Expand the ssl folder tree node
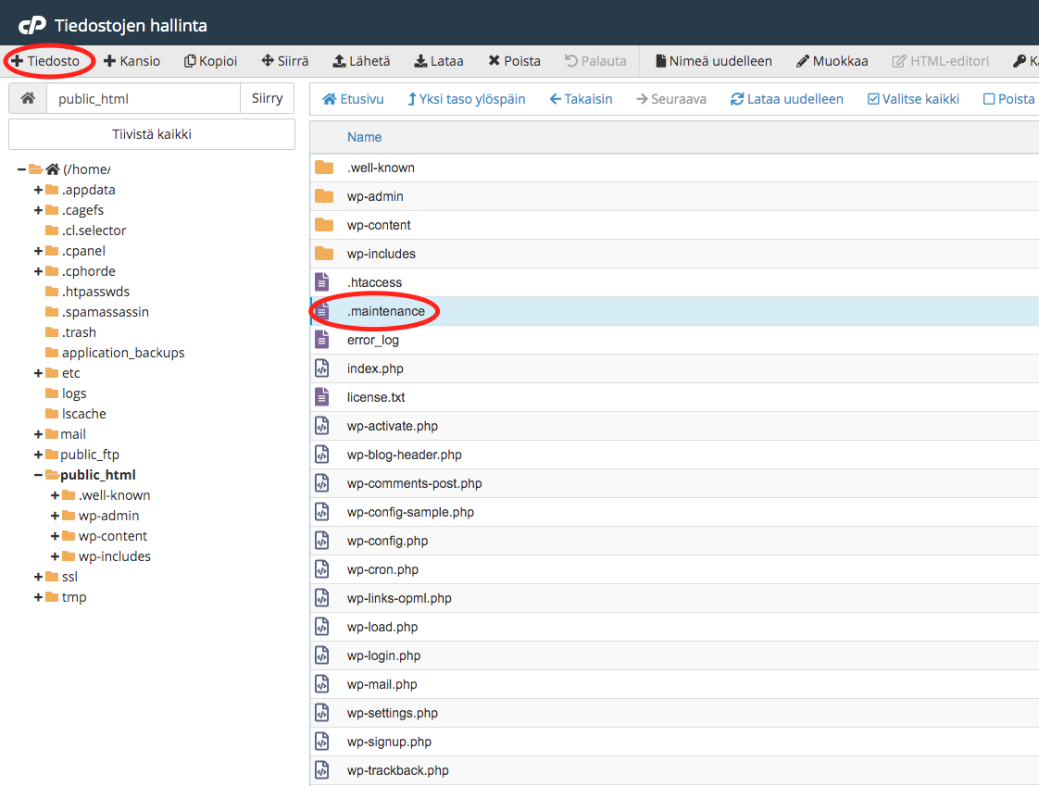The height and width of the screenshot is (786, 1039). click(39, 578)
